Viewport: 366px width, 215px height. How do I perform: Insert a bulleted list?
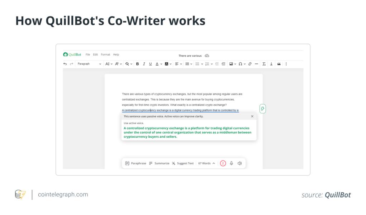pos(198,64)
